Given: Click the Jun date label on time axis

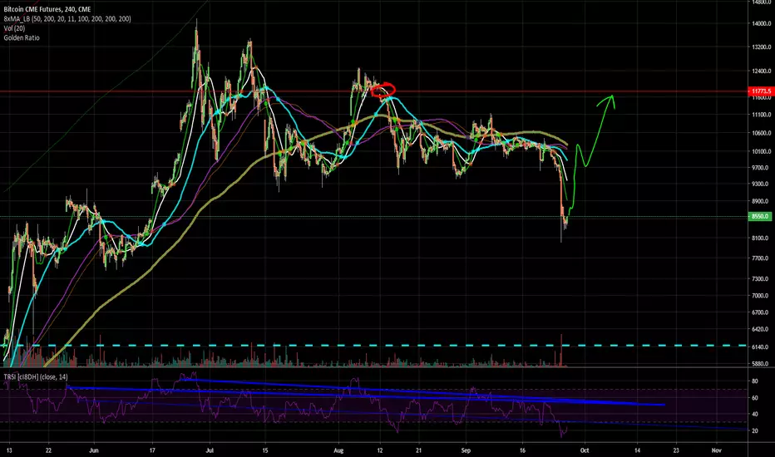Looking at the screenshot, I should 95,450.
